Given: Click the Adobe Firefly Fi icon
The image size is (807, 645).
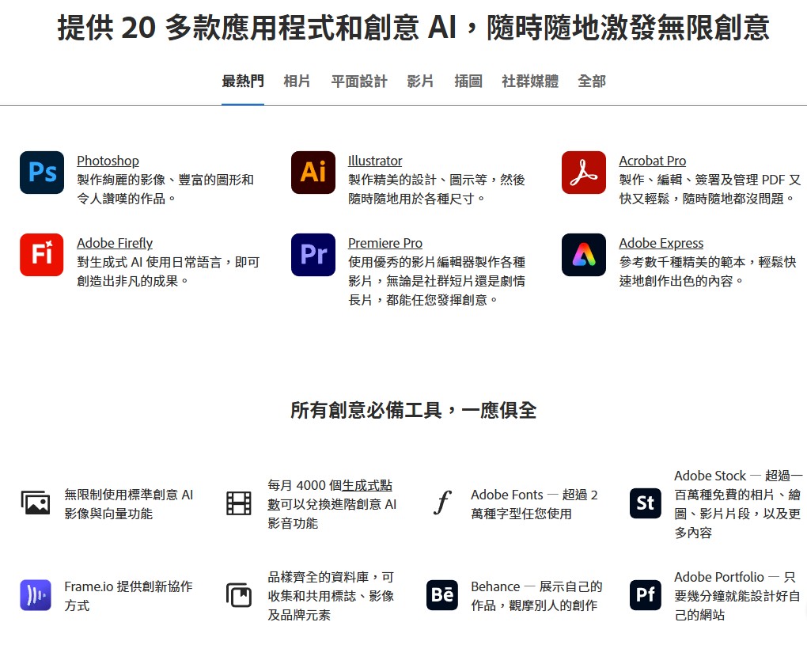Looking at the screenshot, I should click(x=42, y=255).
